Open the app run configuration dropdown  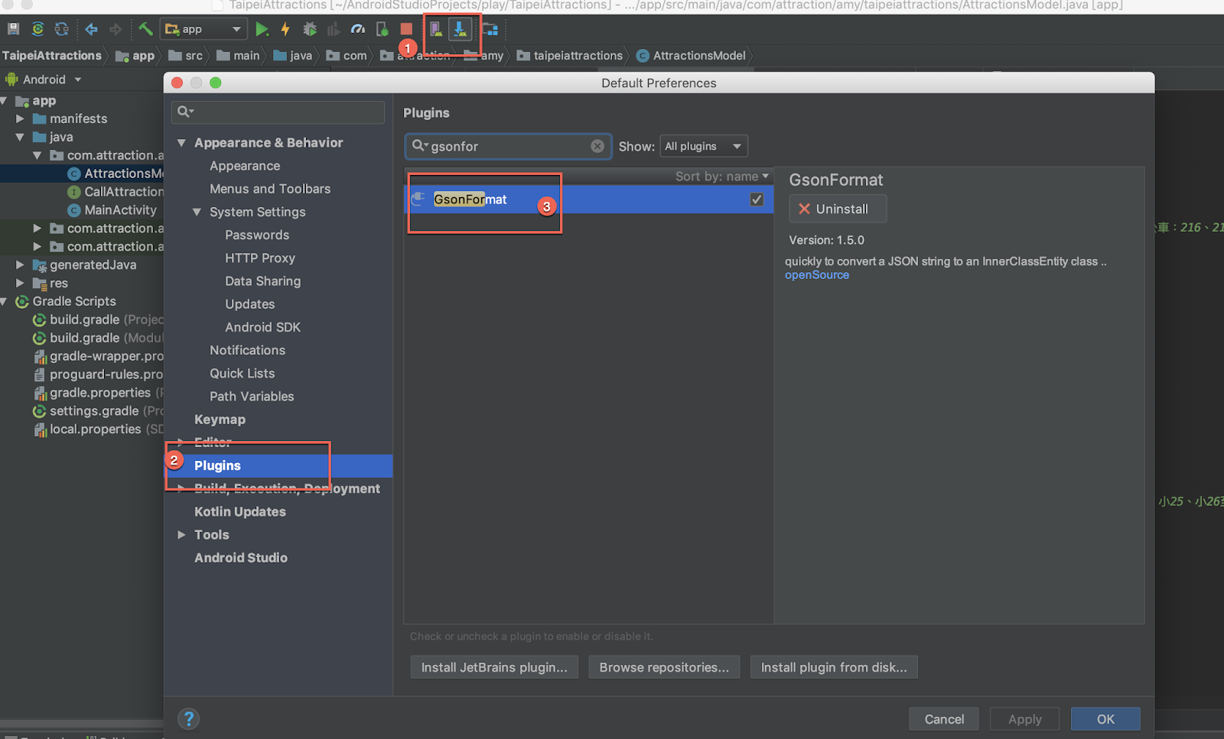pos(203,29)
